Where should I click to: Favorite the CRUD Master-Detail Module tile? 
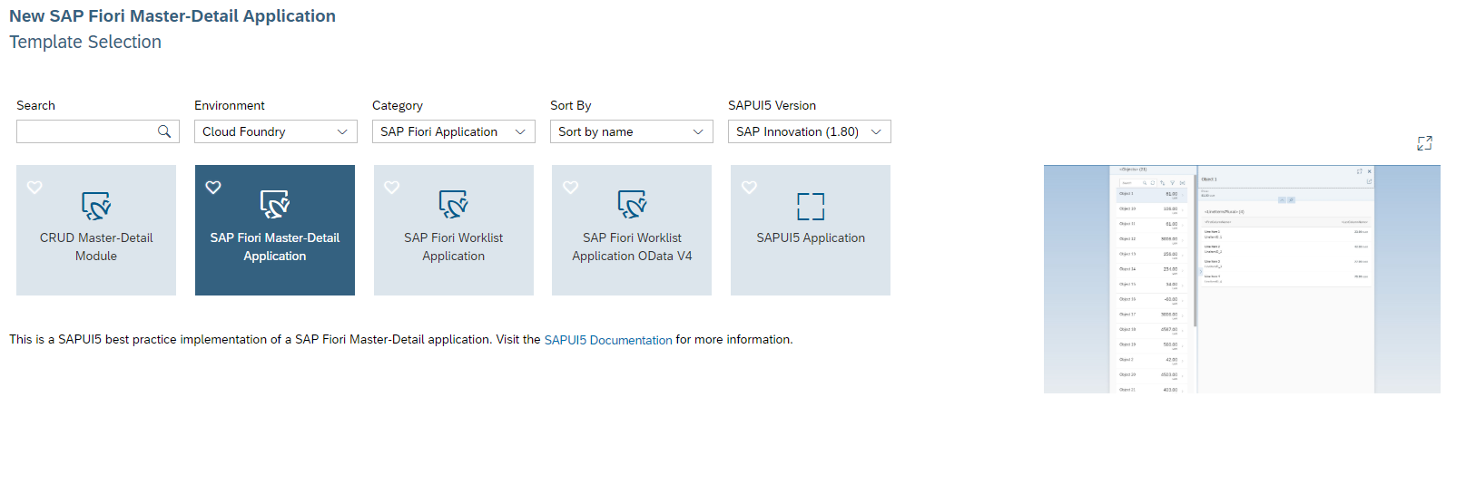point(34,188)
